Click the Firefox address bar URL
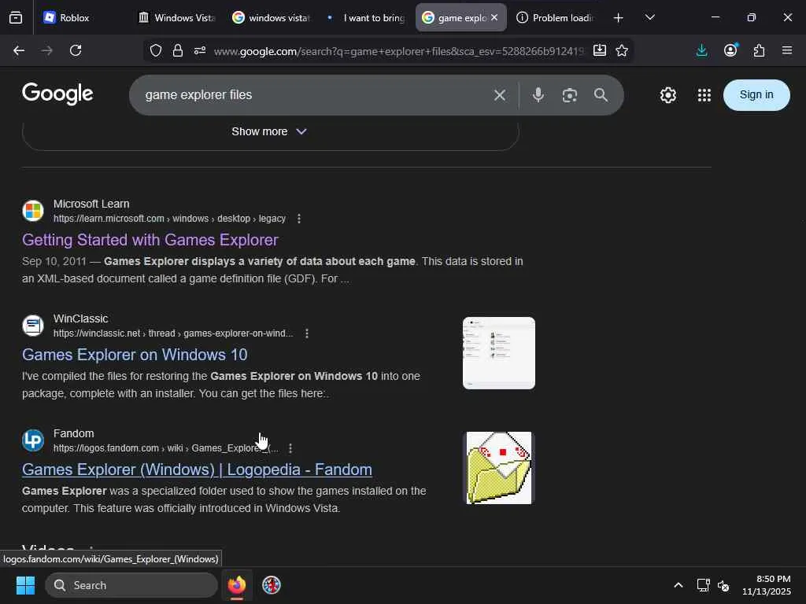This screenshot has width=806, height=604. (x=399, y=51)
